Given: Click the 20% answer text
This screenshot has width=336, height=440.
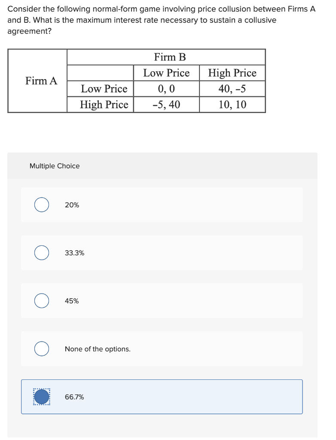Looking at the screenshot, I should coord(71,205).
